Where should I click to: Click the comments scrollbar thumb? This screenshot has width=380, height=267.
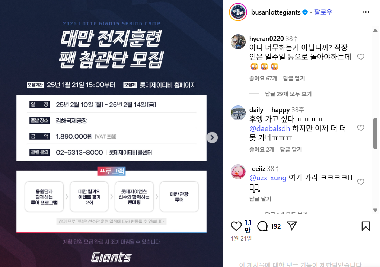[x=375, y=133]
